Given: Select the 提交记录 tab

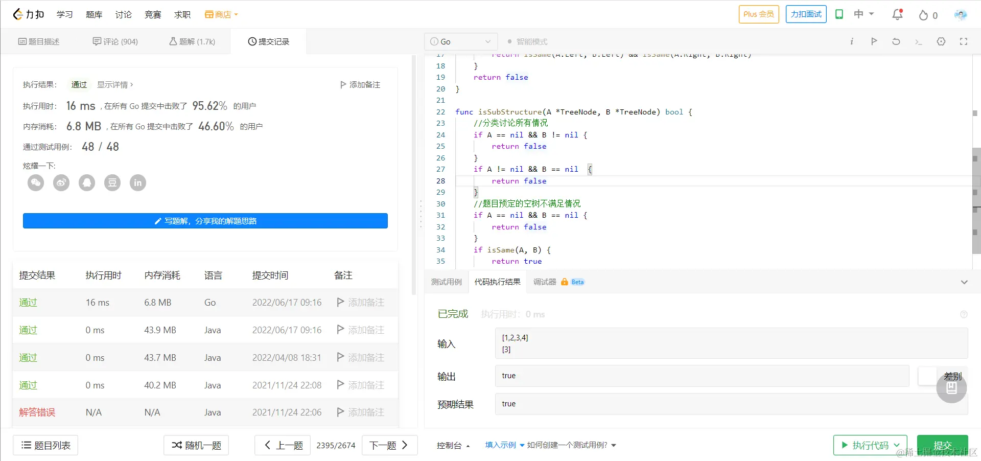Looking at the screenshot, I should click(x=269, y=41).
